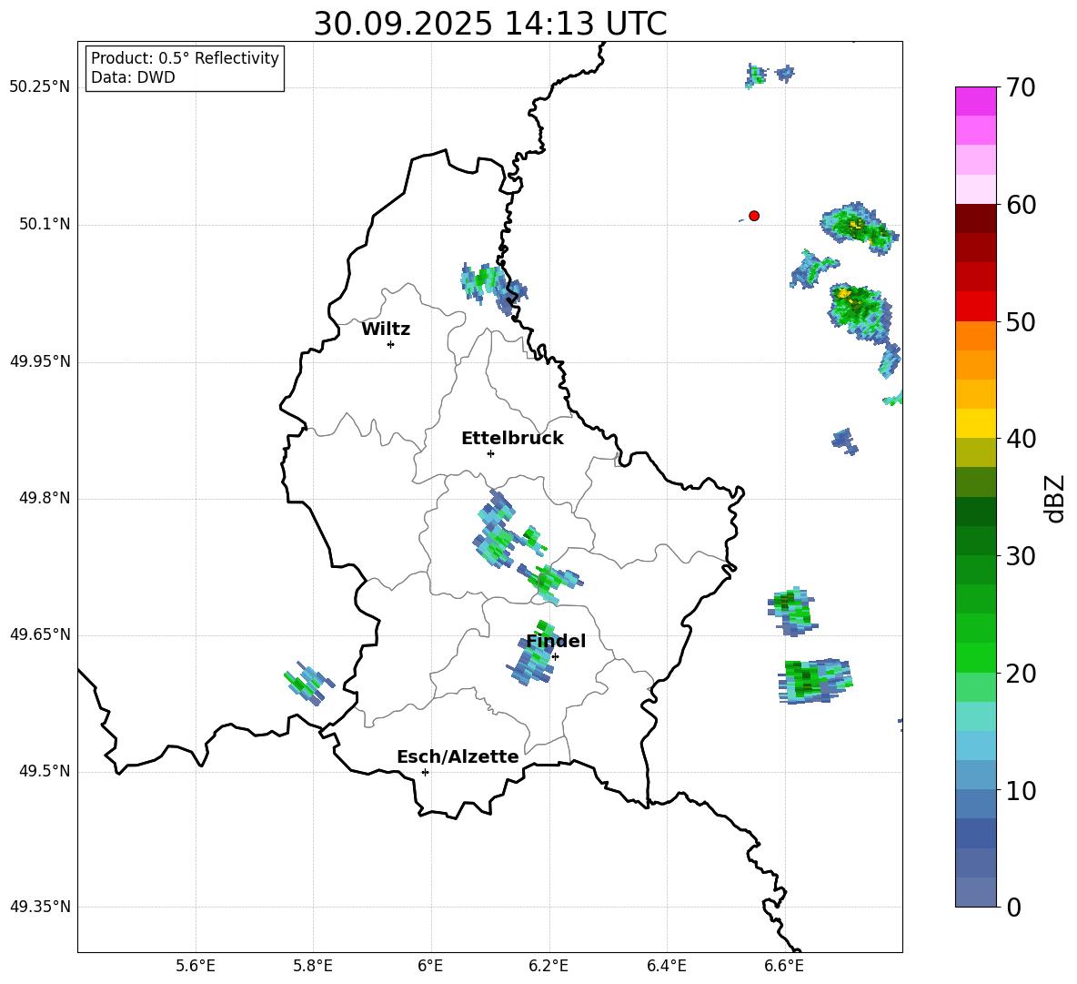Click the radar echo south of Ettelbruck
This screenshot has height=984, width=1077.
(x=495, y=531)
